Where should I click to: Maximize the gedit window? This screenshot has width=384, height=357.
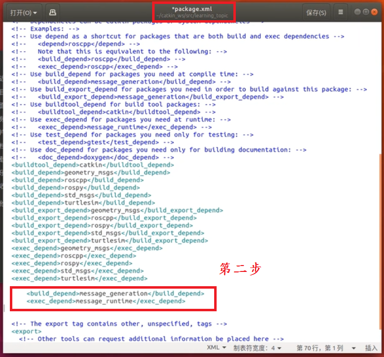[366, 12]
